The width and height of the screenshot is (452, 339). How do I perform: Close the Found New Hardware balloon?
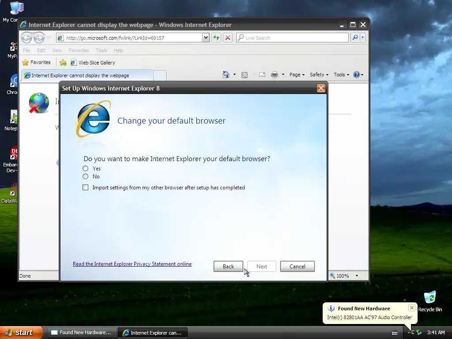(412, 308)
